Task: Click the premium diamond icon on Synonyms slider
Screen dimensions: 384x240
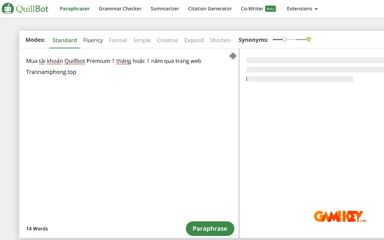Action: pyautogui.click(x=308, y=40)
